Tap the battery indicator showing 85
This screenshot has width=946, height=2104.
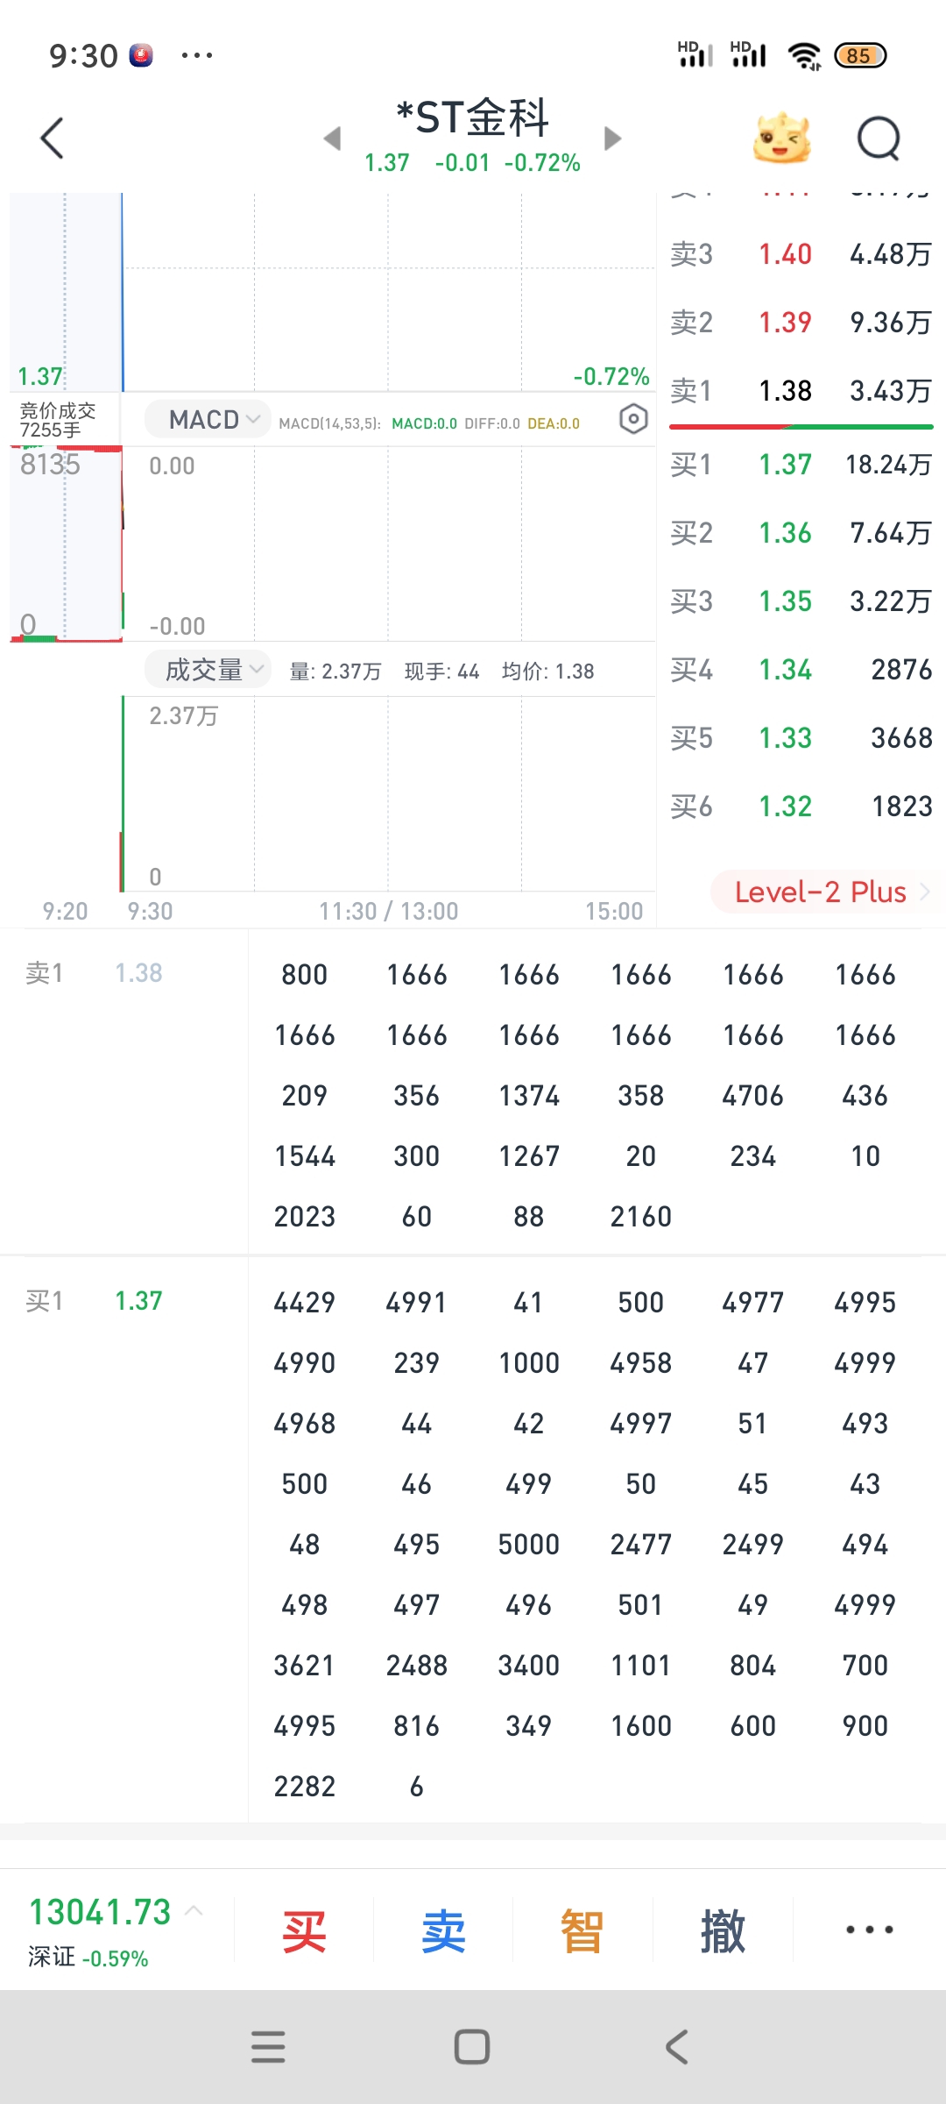pos(860,55)
